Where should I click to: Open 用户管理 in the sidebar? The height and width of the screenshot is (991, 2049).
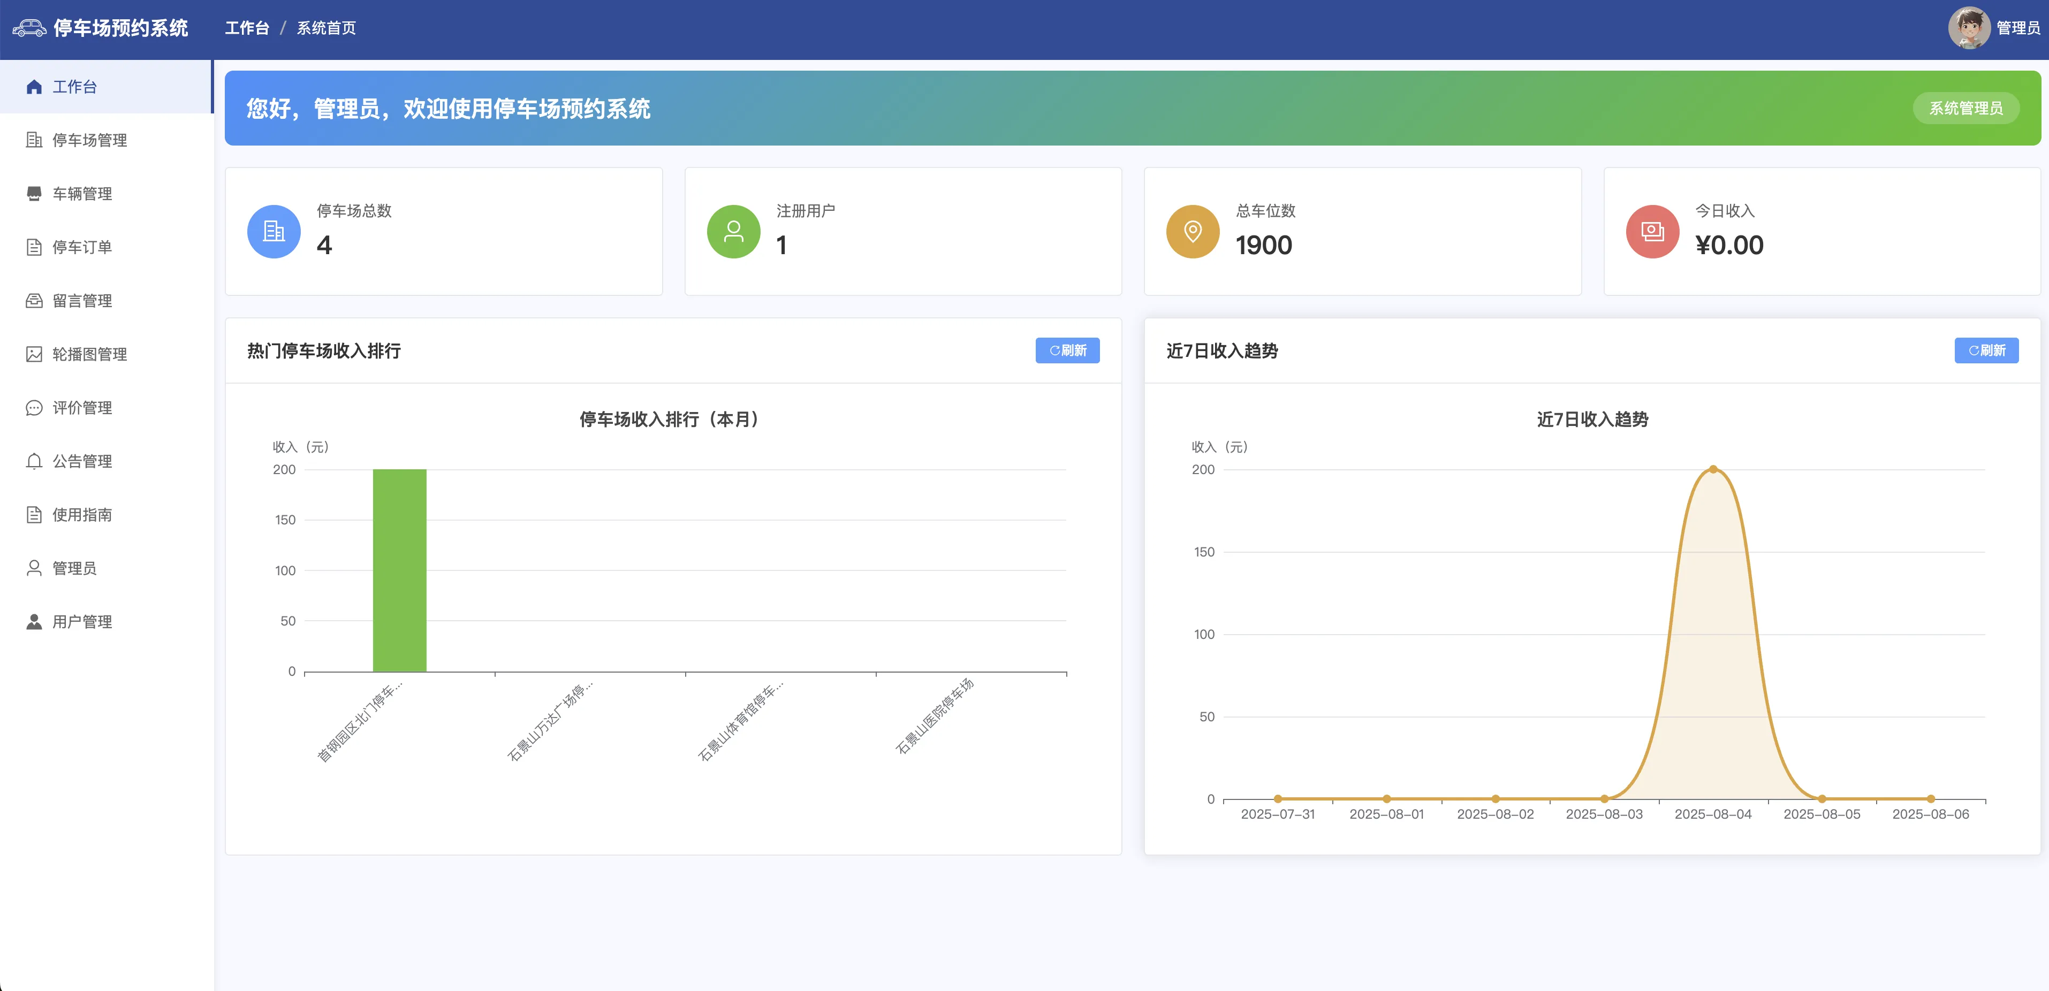coord(82,622)
